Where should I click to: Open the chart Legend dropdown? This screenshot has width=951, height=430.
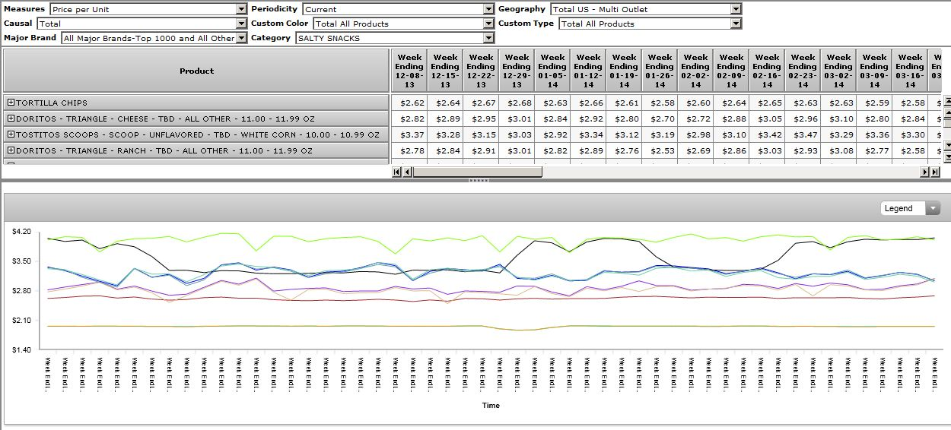932,208
